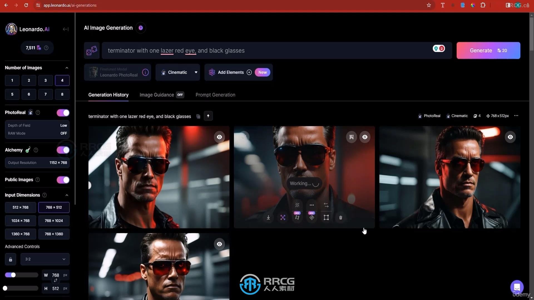Toggle the Alchemy switch
This screenshot has height=300, width=534.
(x=63, y=150)
